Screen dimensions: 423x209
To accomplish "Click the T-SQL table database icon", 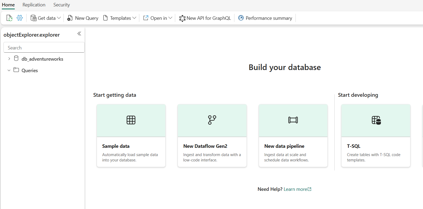I will point(376,120).
